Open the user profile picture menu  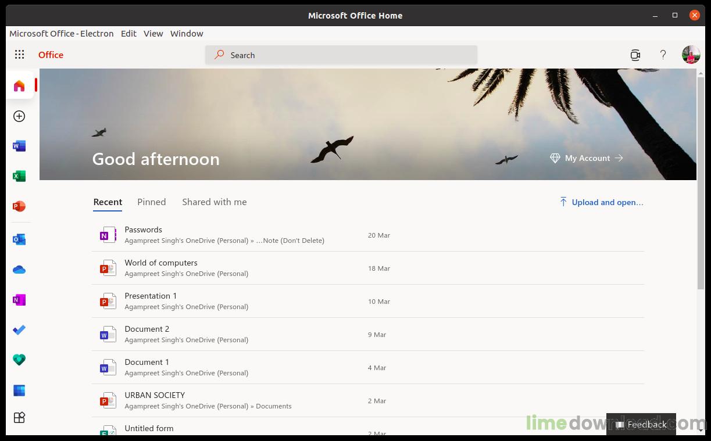pos(691,55)
